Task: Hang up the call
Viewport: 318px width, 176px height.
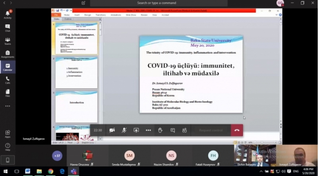Action: coord(237,130)
